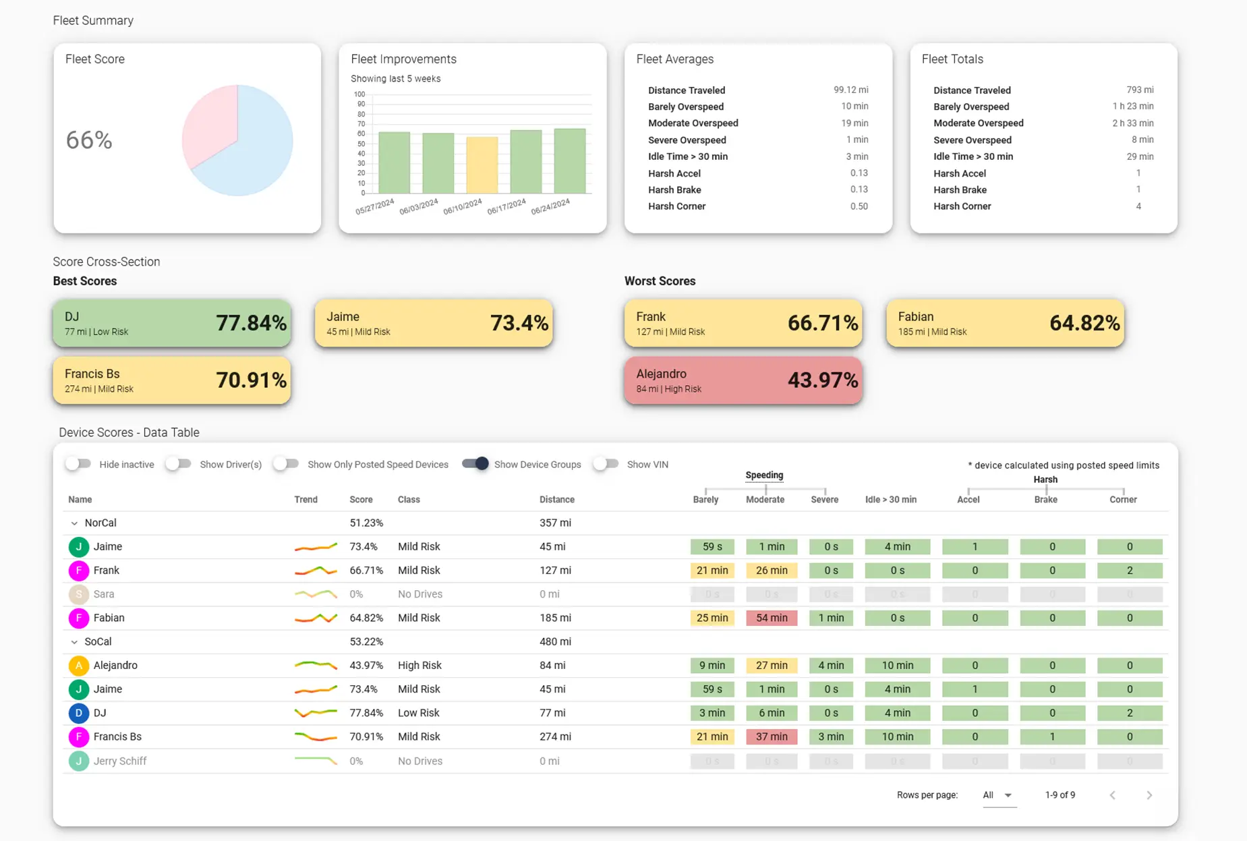
Task: Click Sara's greyed-out avatar icon
Action: (x=79, y=594)
